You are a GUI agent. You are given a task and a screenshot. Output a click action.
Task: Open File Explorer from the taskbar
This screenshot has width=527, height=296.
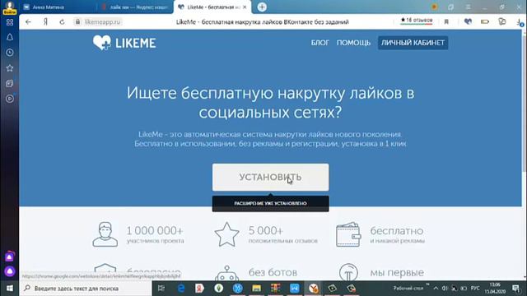[x=256, y=289]
